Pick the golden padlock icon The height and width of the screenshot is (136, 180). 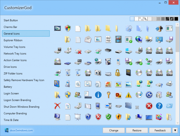(x=117, y=73)
